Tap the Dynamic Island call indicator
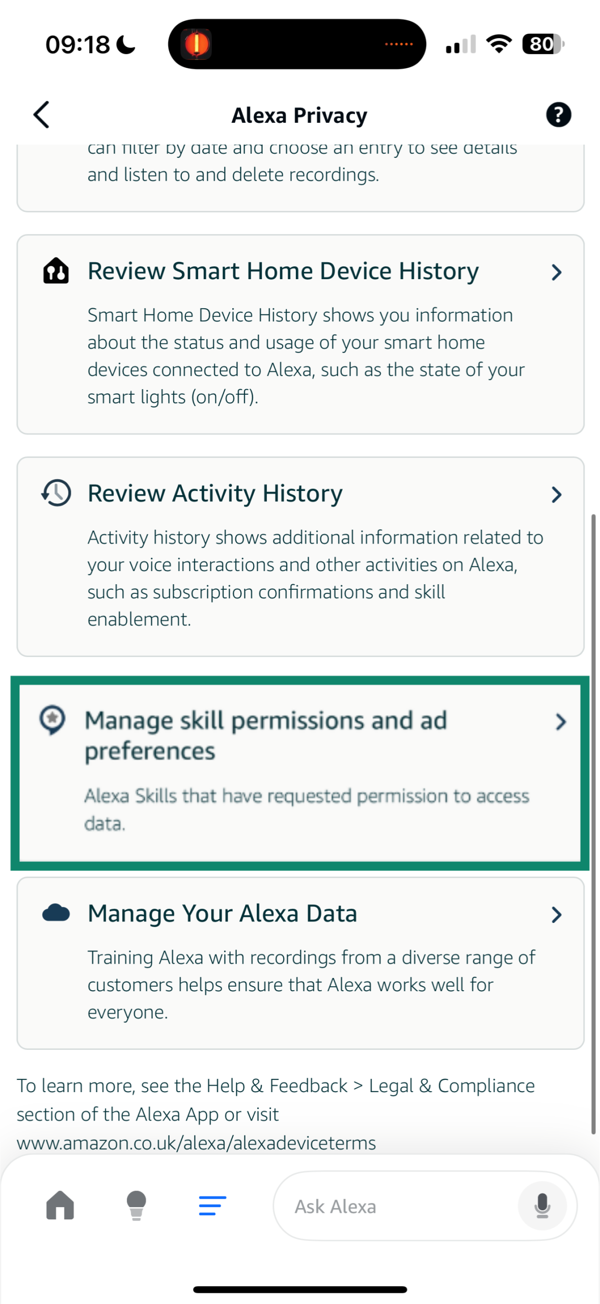Screen dimensions: 600x1304 [x=298, y=44]
